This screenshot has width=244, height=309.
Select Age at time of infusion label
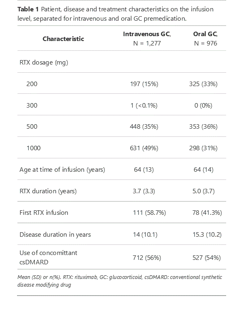(62, 169)
